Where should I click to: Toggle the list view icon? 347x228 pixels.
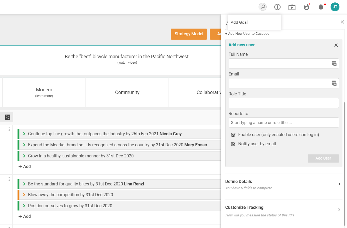tap(8, 117)
